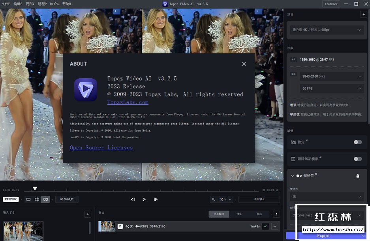Click the input list scrollbar
Image resolution: width=370 pixels, height=241 pixels.
pyautogui.click(x=90, y=228)
